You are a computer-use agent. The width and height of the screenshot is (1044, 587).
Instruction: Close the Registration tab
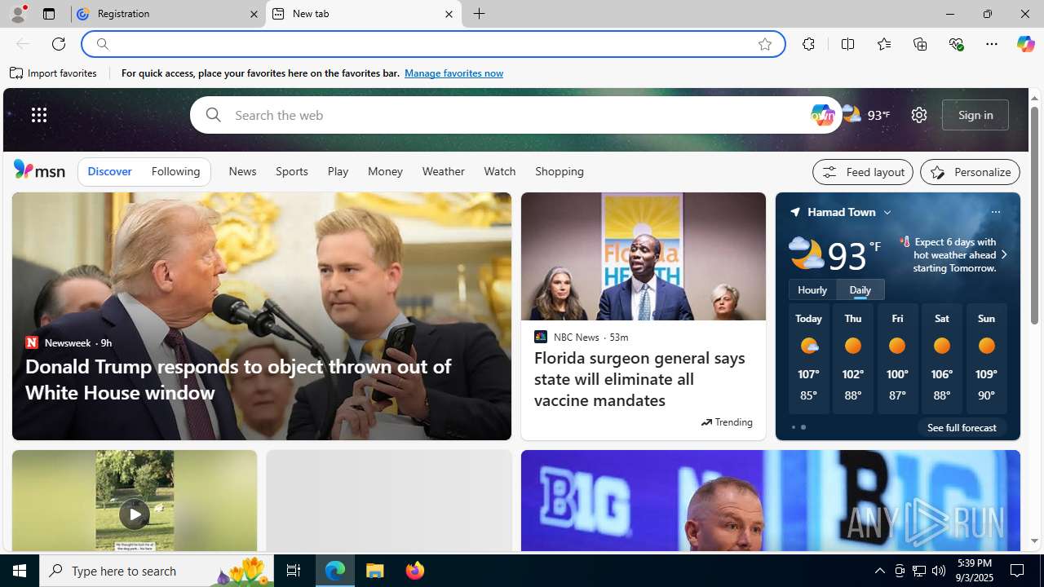coord(254,14)
